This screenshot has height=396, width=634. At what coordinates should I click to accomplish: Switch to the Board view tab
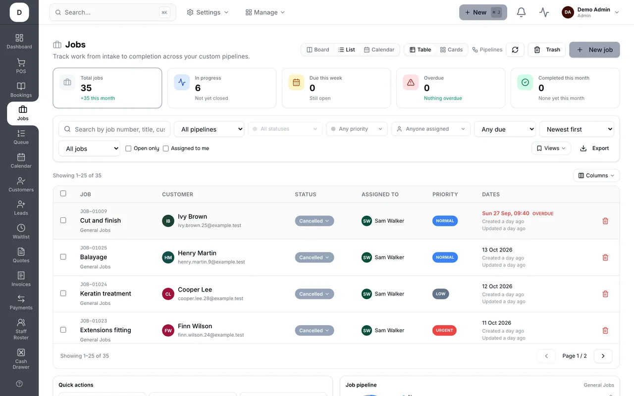click(318, 49)
